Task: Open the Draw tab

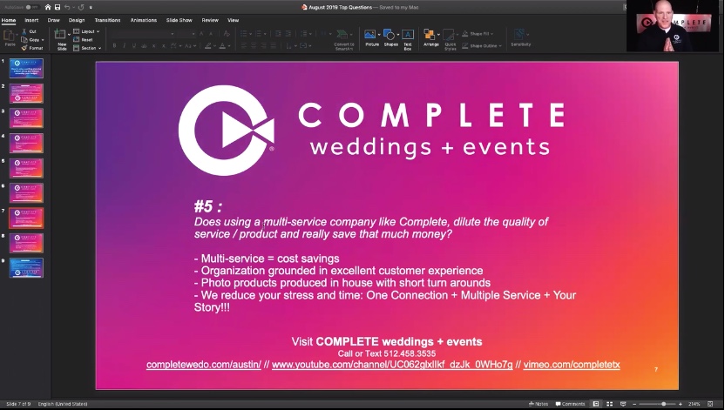Action: (54, 20)
